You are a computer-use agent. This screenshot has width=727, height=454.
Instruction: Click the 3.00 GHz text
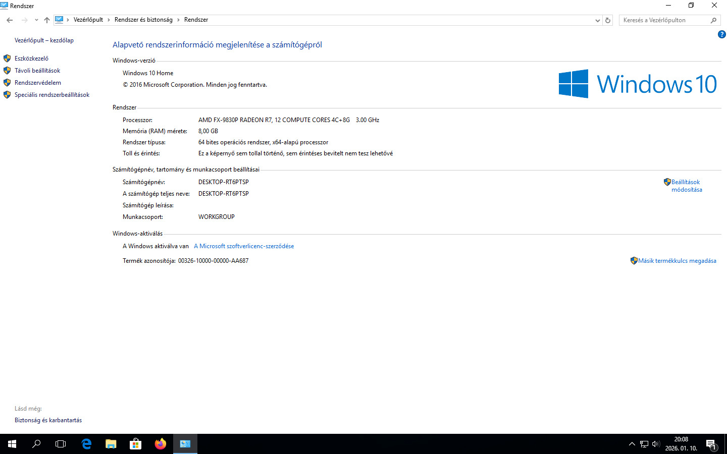pos(368,120)
